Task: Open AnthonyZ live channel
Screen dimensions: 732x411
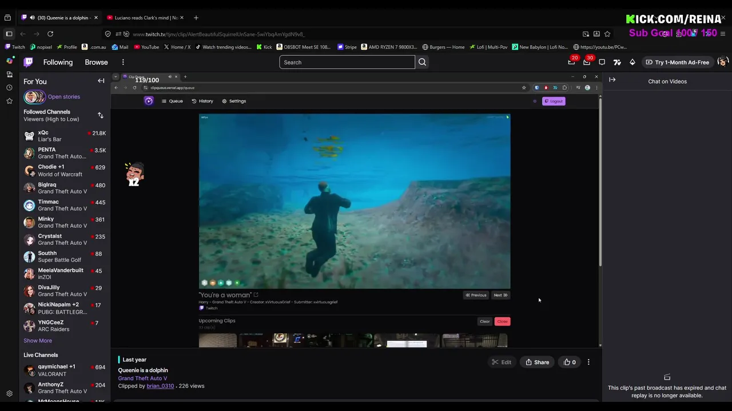Action: [65, 388]
